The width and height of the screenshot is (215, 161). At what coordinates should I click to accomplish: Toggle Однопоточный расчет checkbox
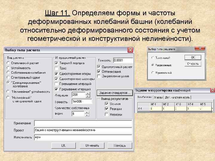pyautogui.click(x=99, y=67)
